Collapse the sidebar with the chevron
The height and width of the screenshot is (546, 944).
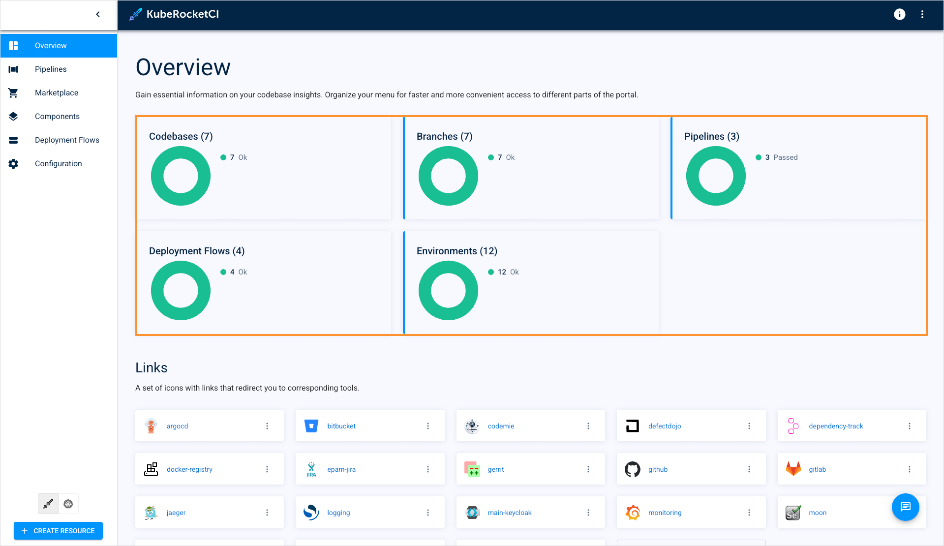[x=97, y=14]
